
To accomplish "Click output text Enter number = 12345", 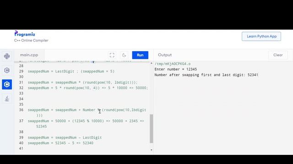I will [x=176, y=69].
